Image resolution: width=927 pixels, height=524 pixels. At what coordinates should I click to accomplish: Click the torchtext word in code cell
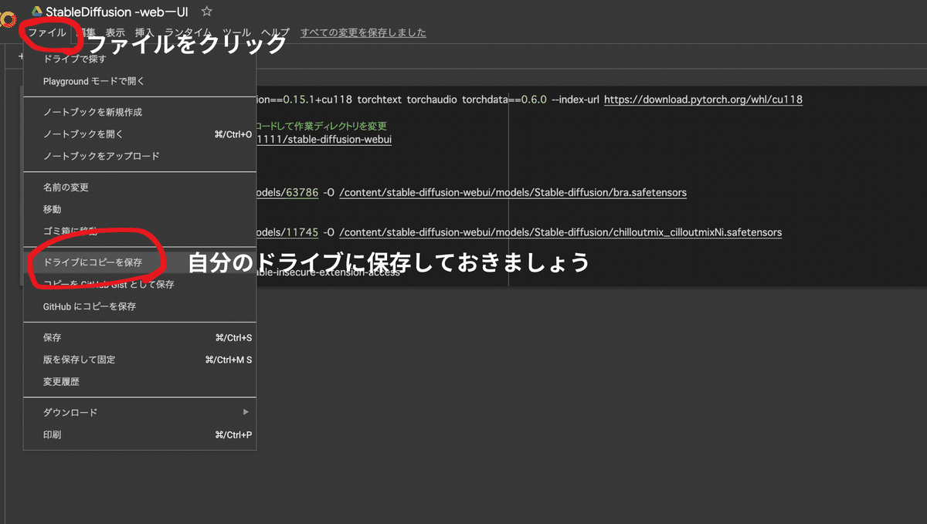click(380, 100)
